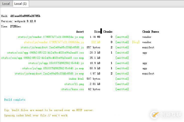Click the 2.81 kB size value
This screenshot has height=122, width=184.
pyautogui.click(x=95, y=84)
